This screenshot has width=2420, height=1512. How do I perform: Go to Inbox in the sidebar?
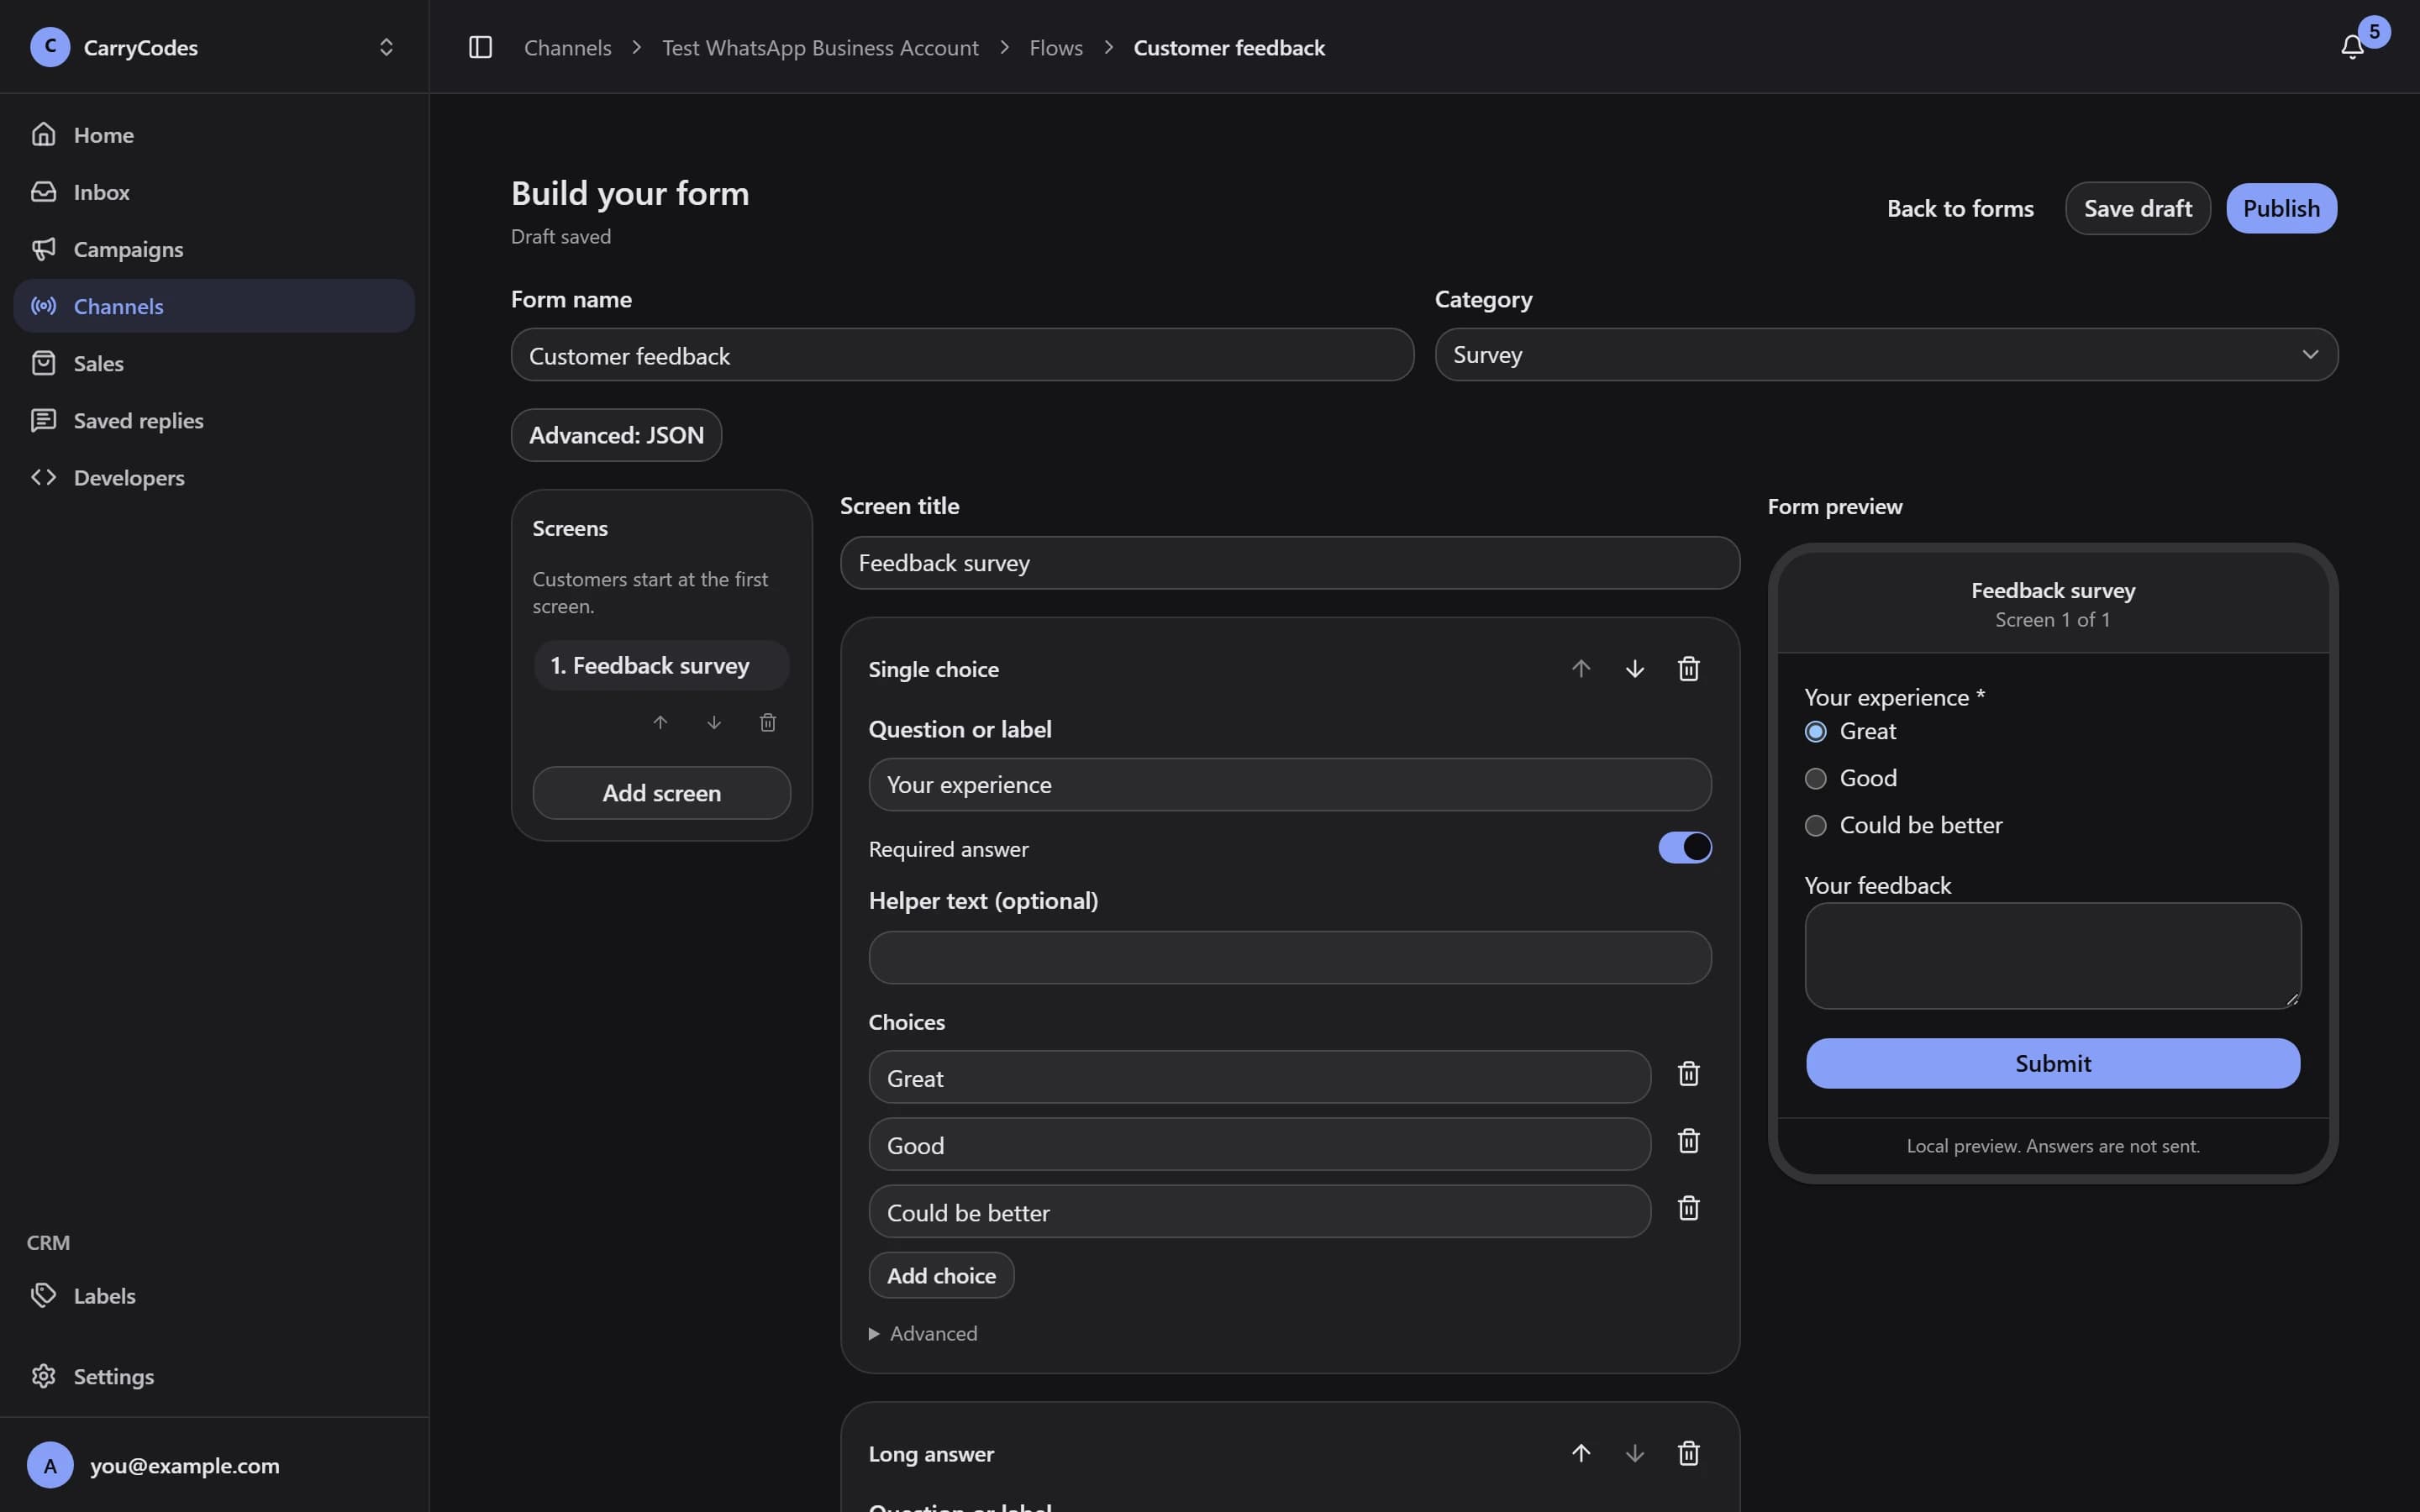(214, 191)
